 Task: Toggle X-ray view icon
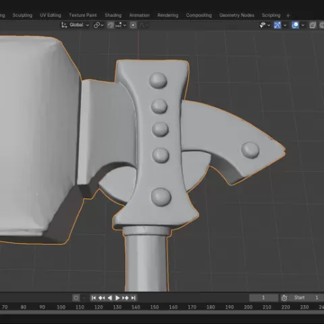313,25
